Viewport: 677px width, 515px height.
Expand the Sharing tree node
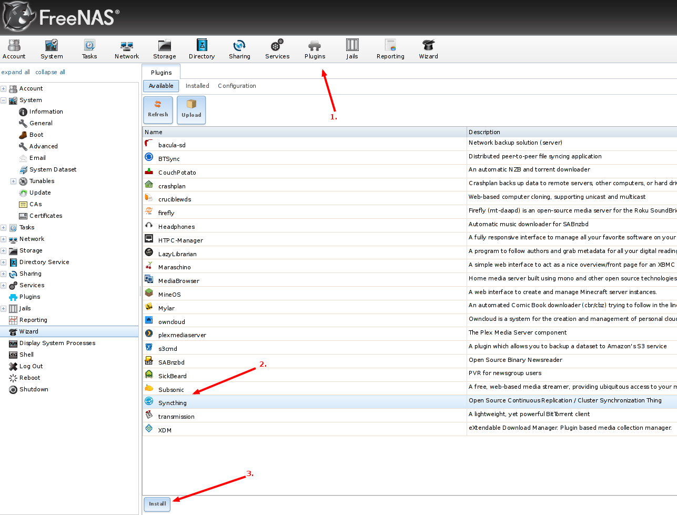[x=4, y=274]
